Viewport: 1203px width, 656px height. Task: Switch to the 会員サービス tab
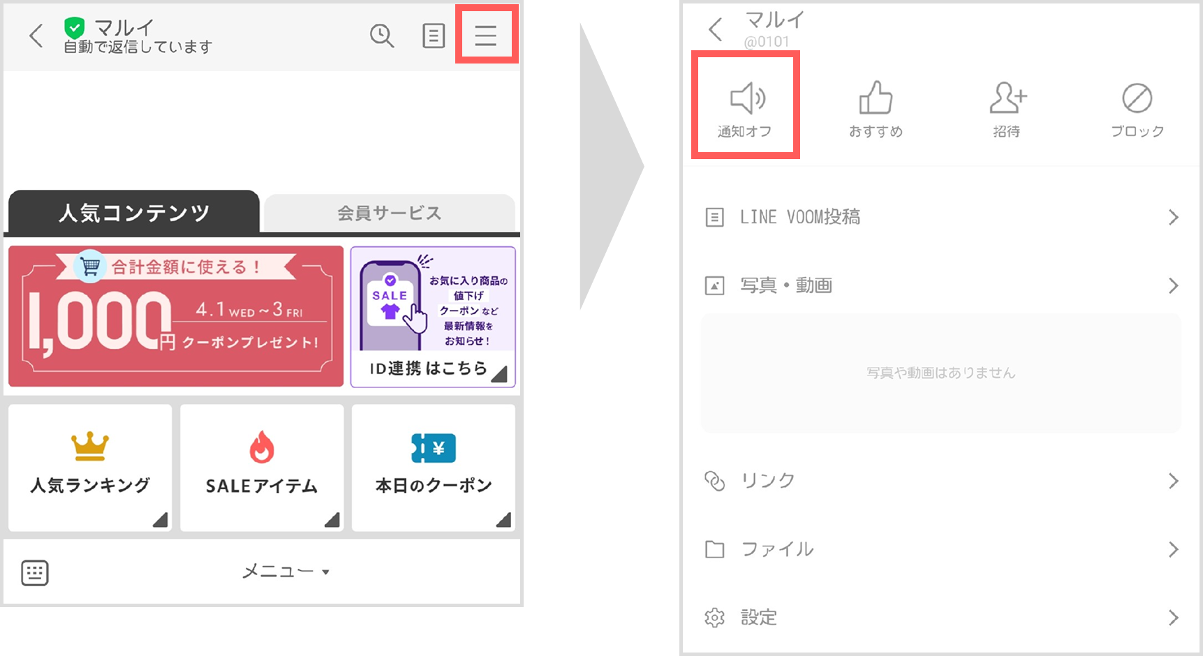pos(389,213)
